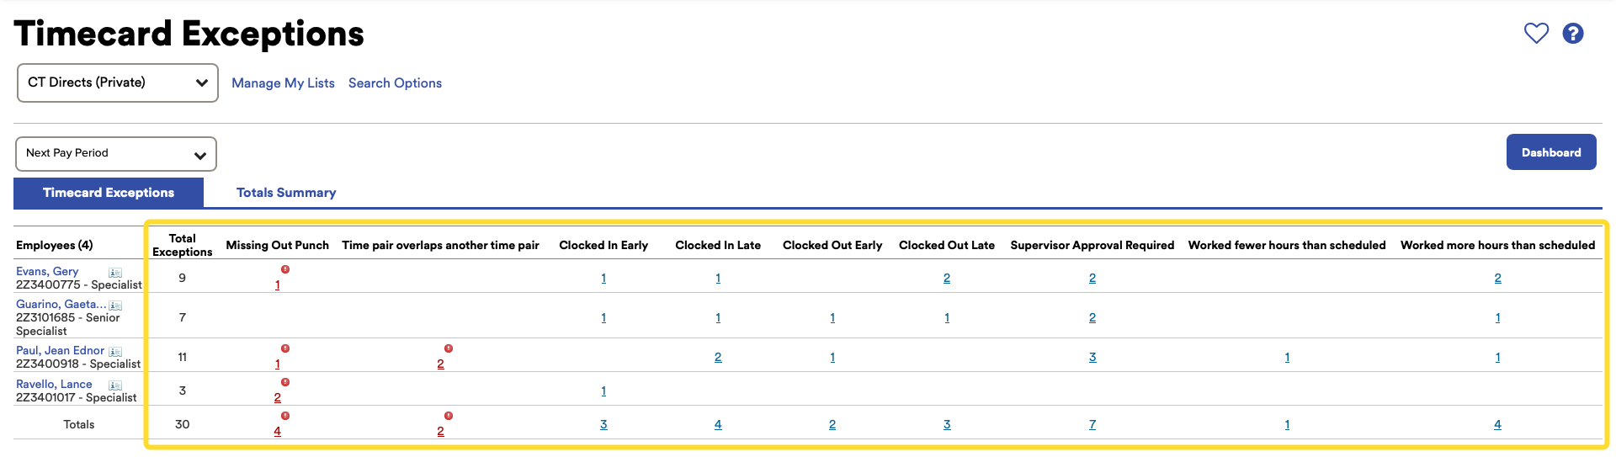Open the help question mark icon
The image size is (1616, 457).
1573,33
